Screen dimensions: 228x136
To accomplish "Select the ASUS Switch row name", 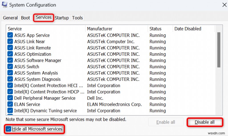I will pos(27,67).
